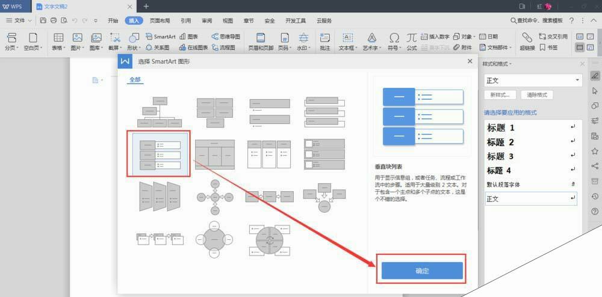602x297 pixels.
Task: Choose the trapezoid list SmartArt thumbnail
Action: click(x=160, y=196)
